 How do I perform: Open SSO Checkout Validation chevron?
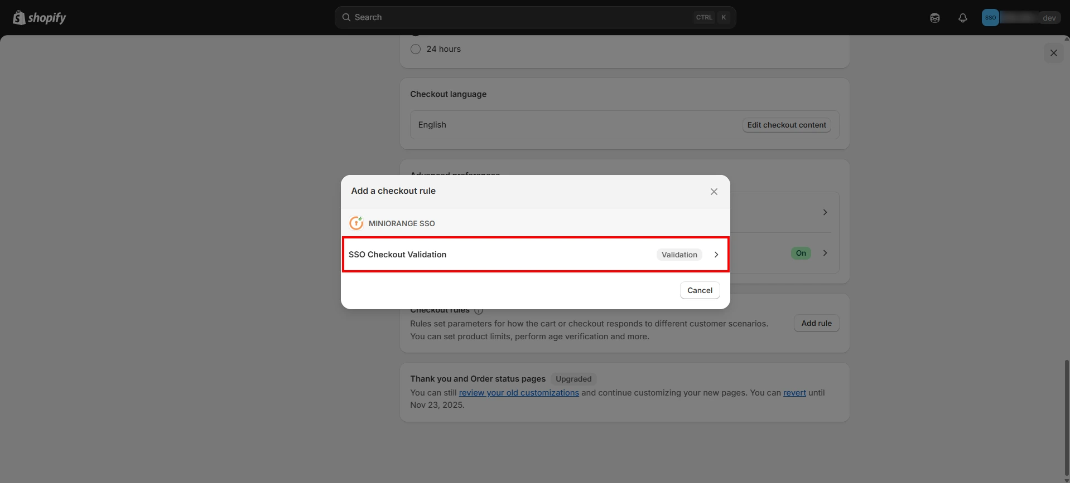(716, 255)
